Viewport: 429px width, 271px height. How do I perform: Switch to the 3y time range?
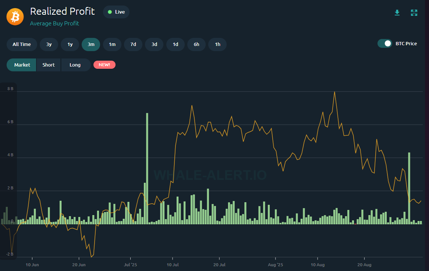tap(49, 44)
